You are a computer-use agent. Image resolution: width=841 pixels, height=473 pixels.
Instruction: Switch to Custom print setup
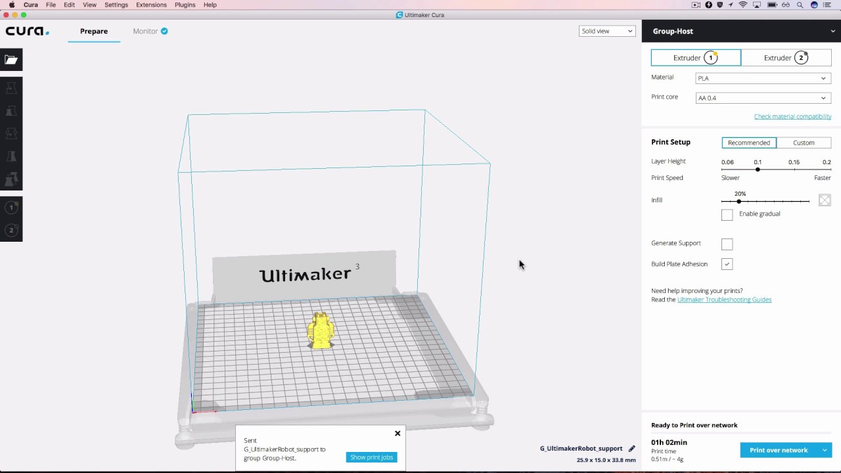tap(804, 143)
